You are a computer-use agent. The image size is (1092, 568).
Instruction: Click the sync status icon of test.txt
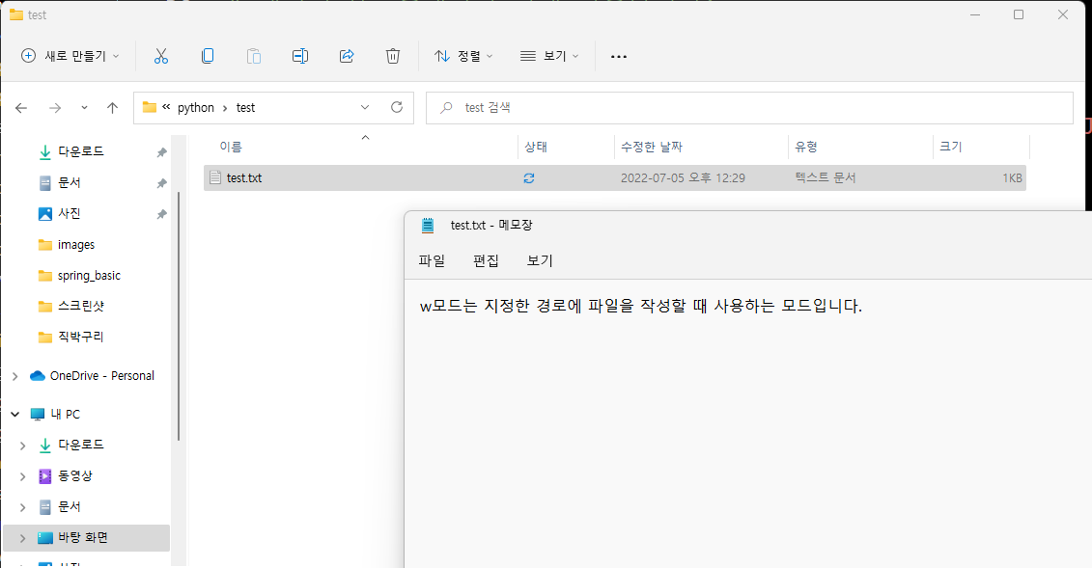[x=529, y=178]
